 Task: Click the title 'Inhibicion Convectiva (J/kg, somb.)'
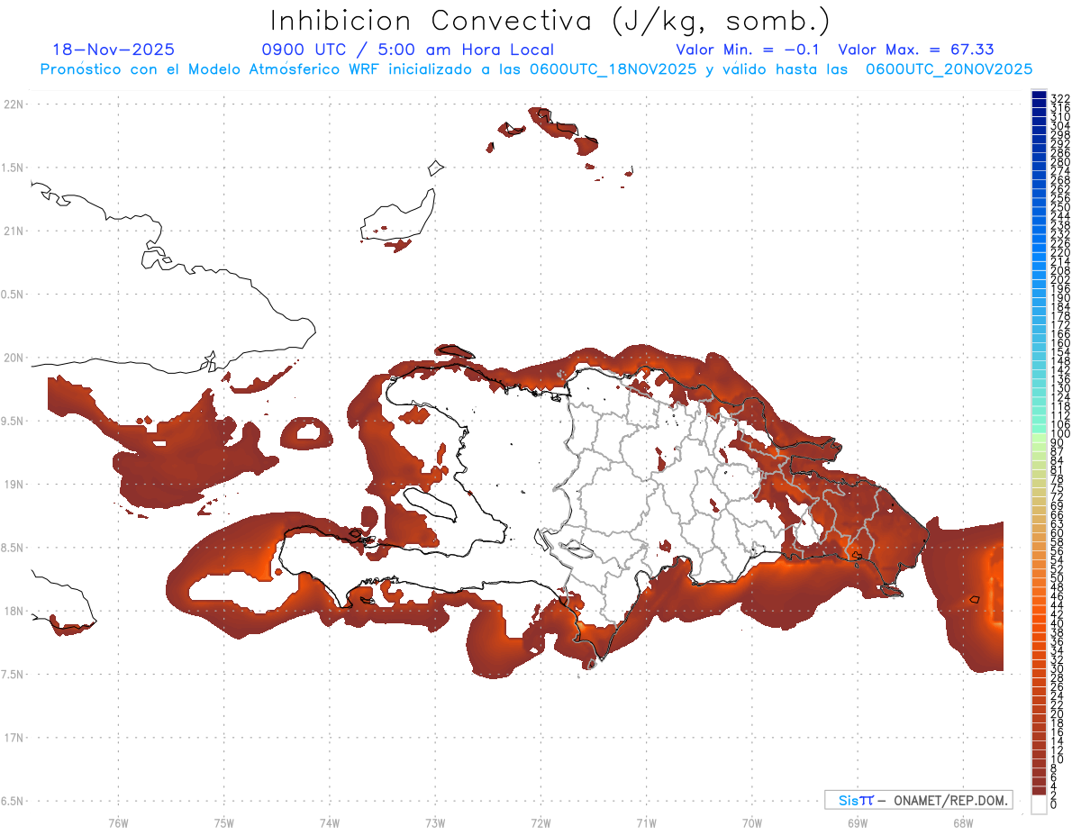tap(550, 21)
